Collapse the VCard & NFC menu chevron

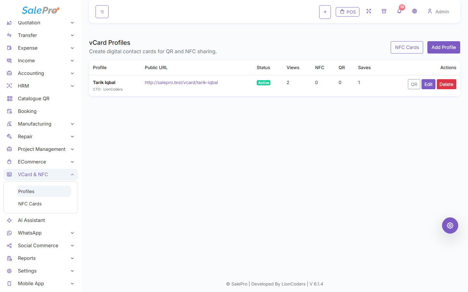point(72,175)
